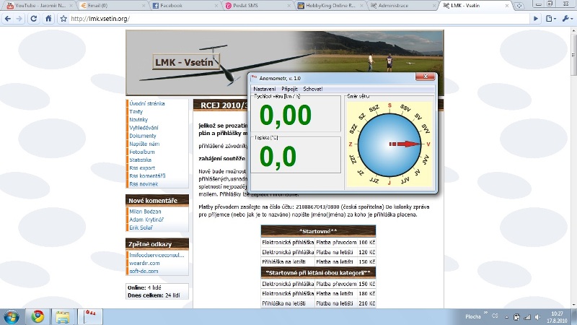Image resolution: width=577 pixels, height=325 pixels.
Task: Switch to the Facebook tab
Action: [185, 6]
